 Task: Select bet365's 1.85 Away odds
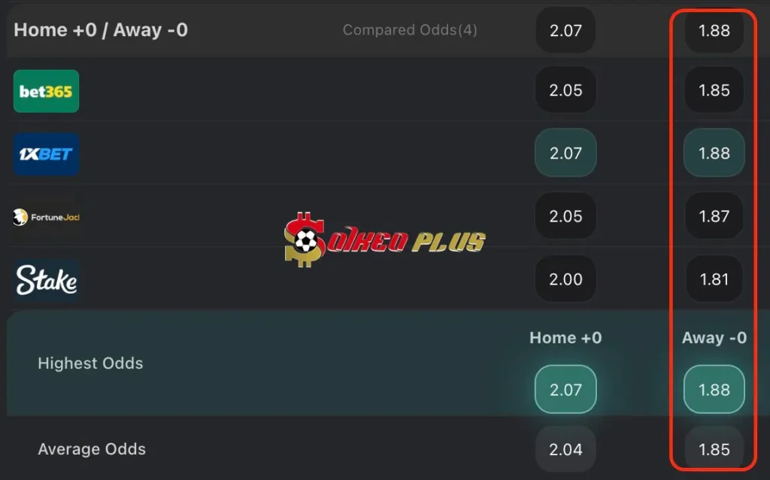713,91
